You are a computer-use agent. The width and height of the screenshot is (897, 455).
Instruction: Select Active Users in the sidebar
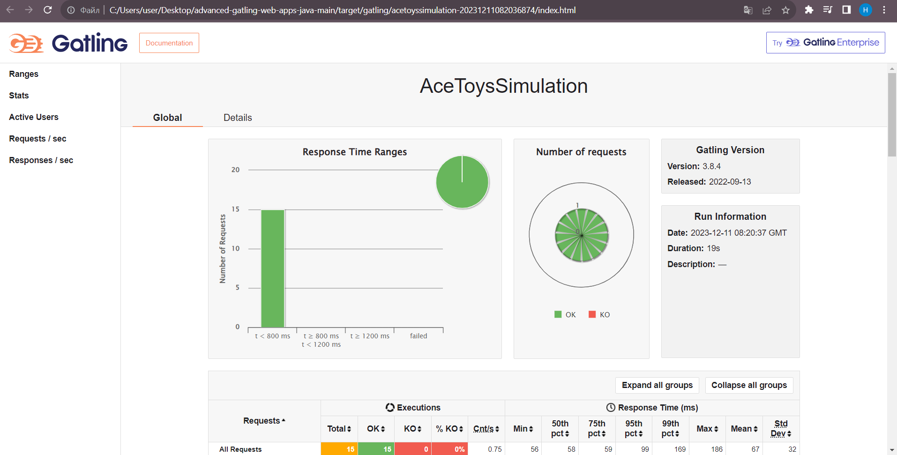pos(34,117)
